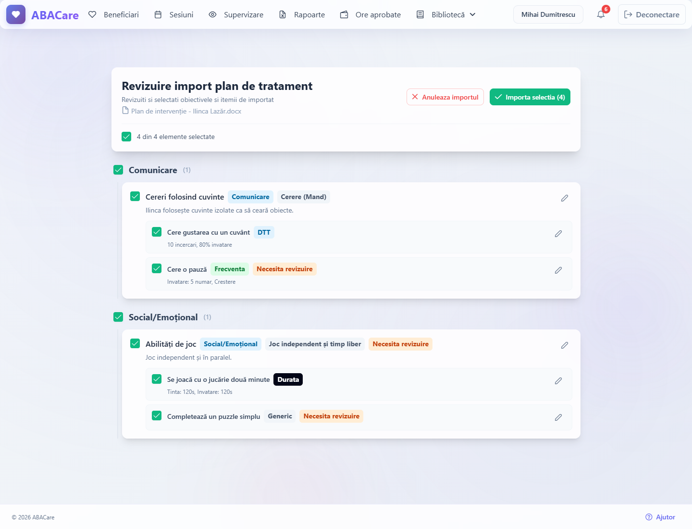Screen dimensions: 692x529
Task: Click the document icon beside the file name
Action: tap(125, 111)
